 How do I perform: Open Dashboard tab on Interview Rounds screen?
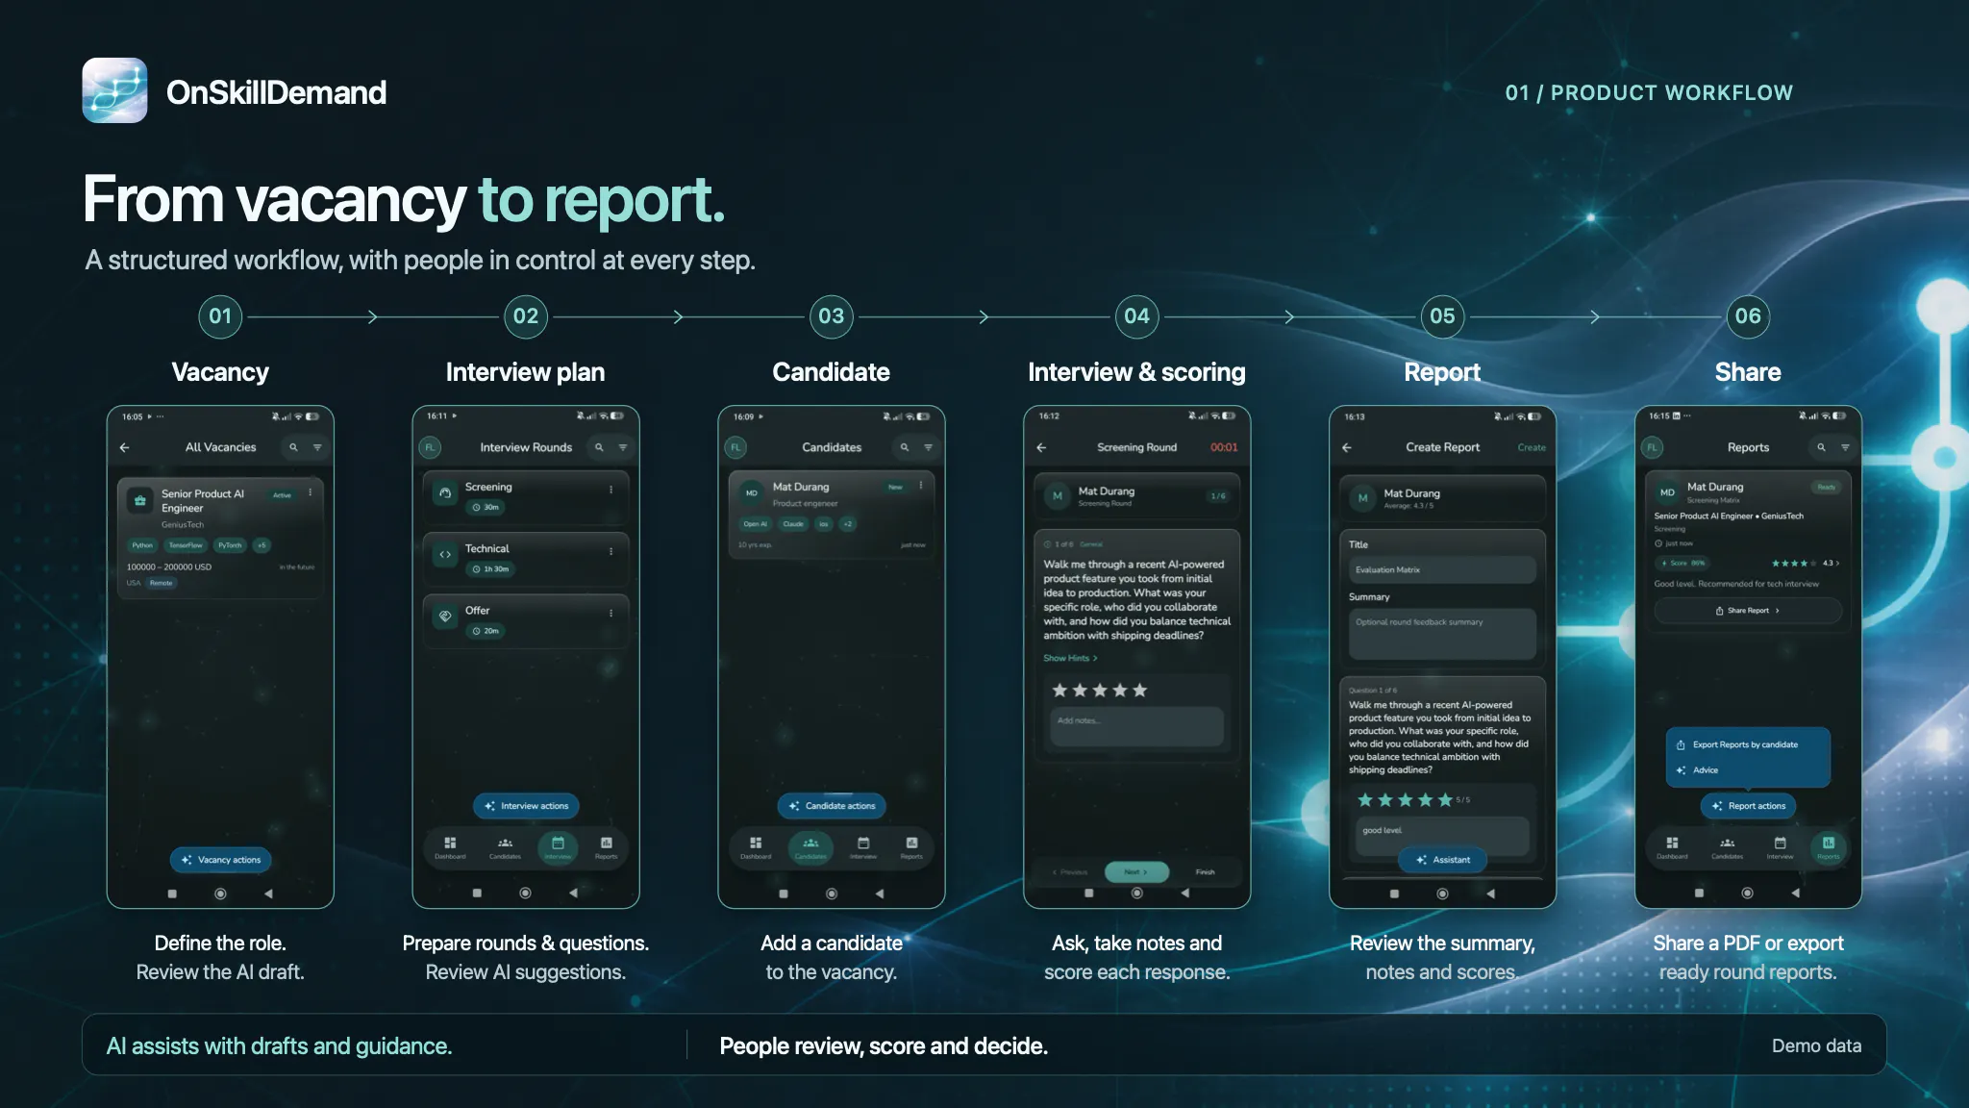450,847
